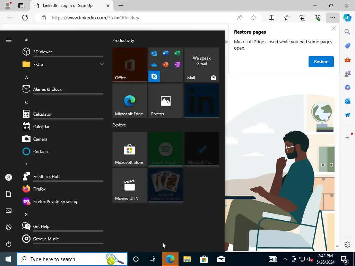
Task: Click the Microsoft Edge tile
Action: (130, 101)
